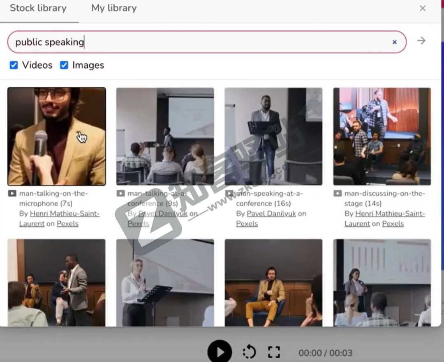Submit search using the arrow icon
This screenshot has width=444, height=362.
click(x=421, y=41)
